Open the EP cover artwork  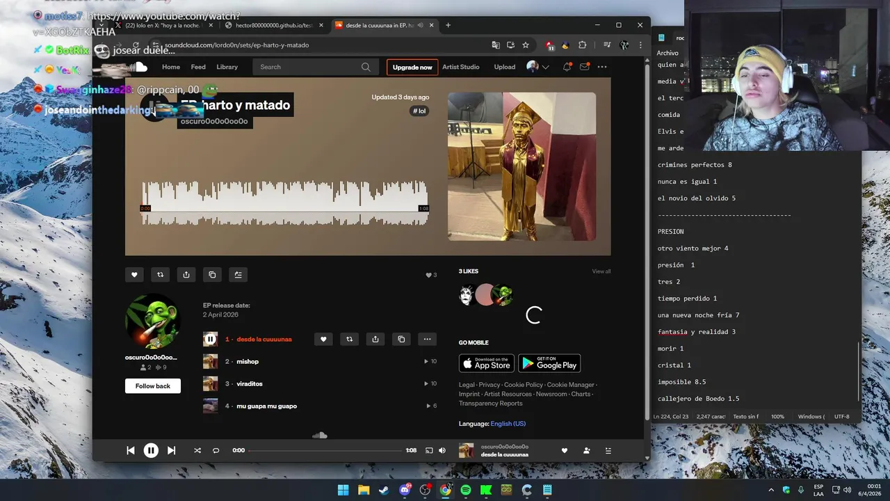521,166
